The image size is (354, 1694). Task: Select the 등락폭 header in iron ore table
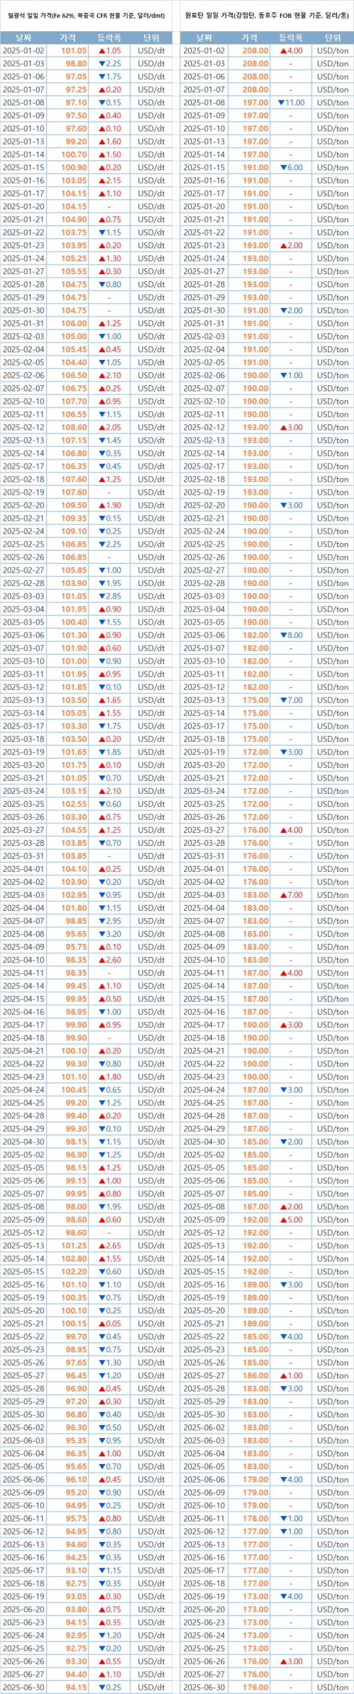click(109, 38)
